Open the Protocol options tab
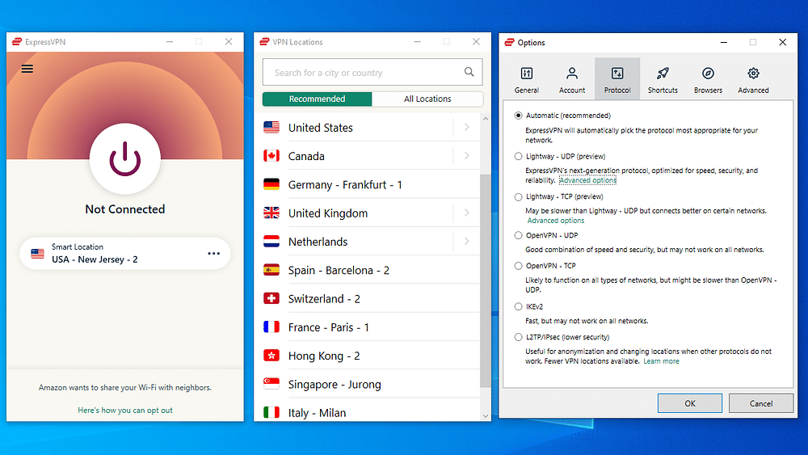The width and height of the screenshot is (808, 455). pos(617,79)
